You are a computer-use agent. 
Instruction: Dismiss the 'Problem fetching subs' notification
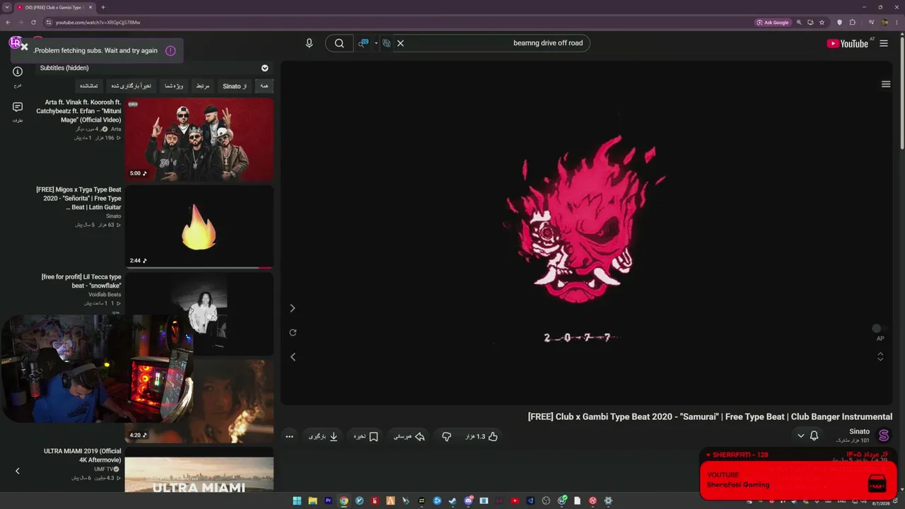coord(24,47)
